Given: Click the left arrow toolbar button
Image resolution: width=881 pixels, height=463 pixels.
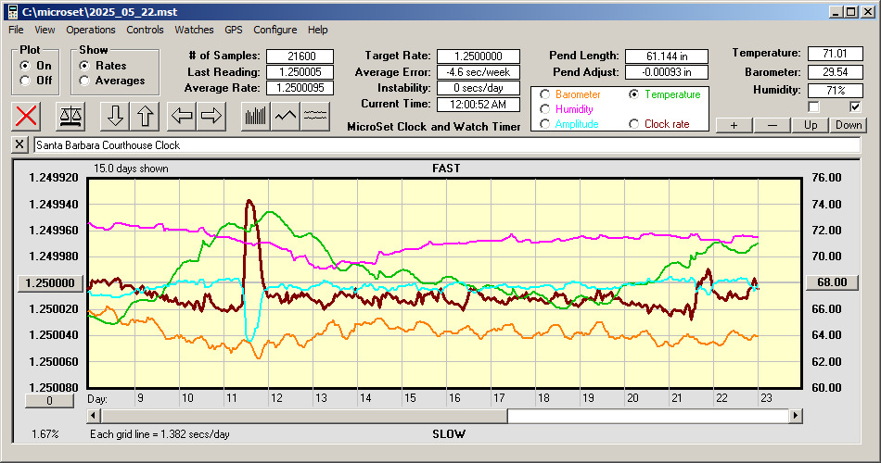Looking at the screenshot, I should pyautogui.click(x=182, y=116).
